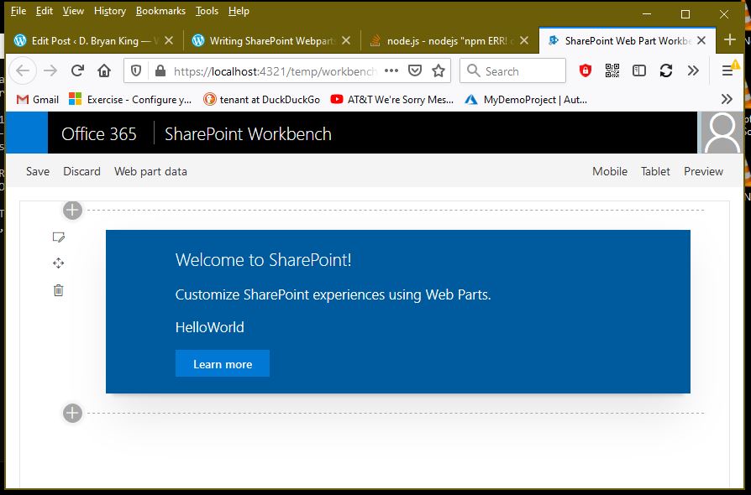The height and width of the screenshot is (495, 751).
Task: Click the Learn more button
Action: (223, 364)
